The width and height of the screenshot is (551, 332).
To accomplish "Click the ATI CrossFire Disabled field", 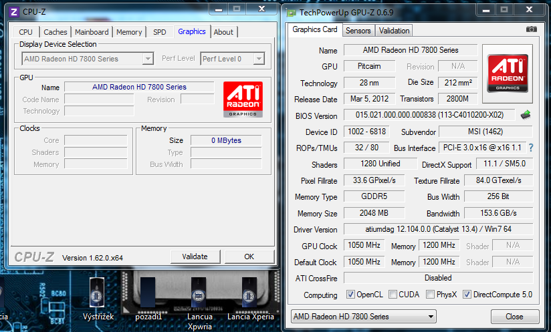I will coord(438,278).
